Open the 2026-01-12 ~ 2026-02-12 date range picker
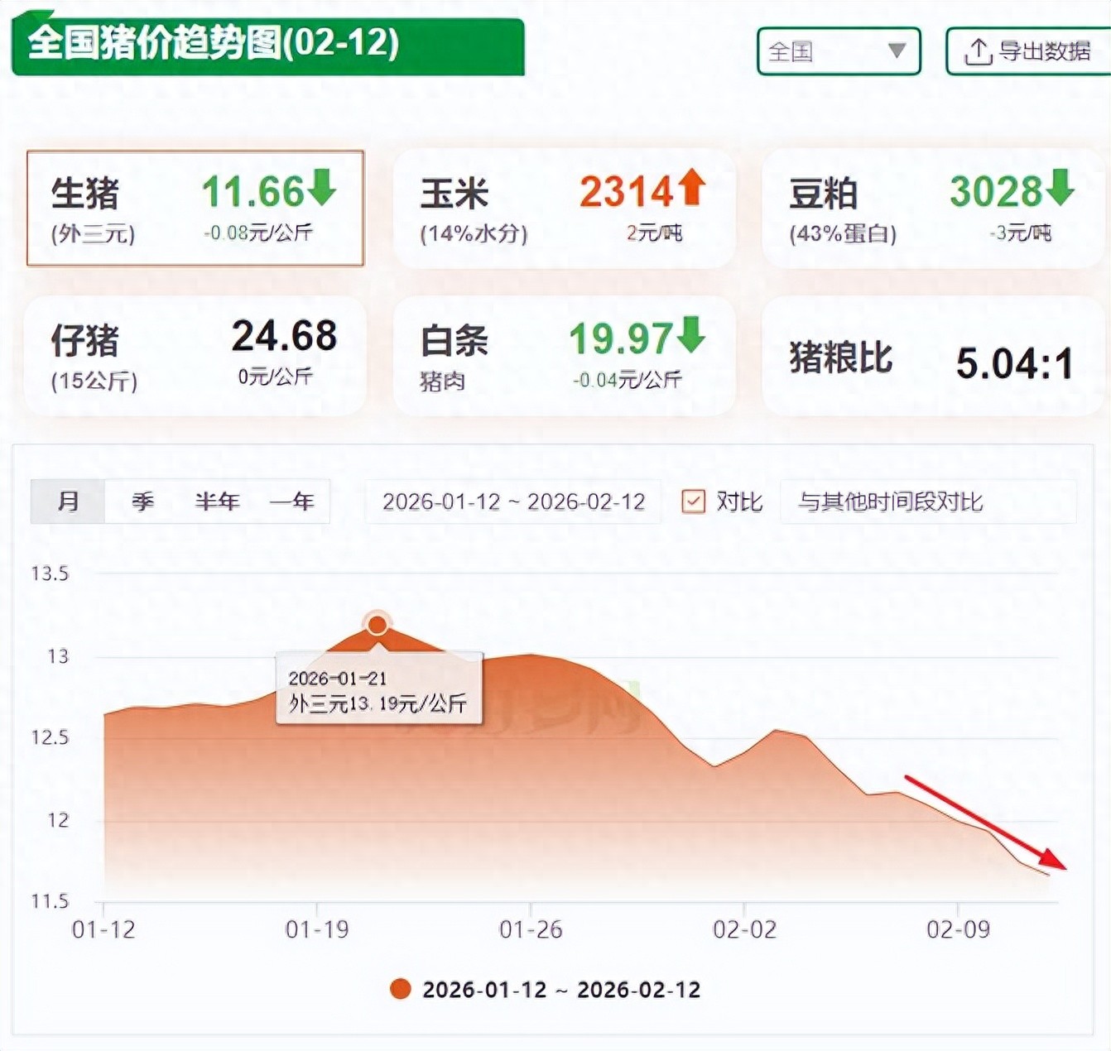This screenshot has height=1051, width=1111. click(x=513, y=502)
